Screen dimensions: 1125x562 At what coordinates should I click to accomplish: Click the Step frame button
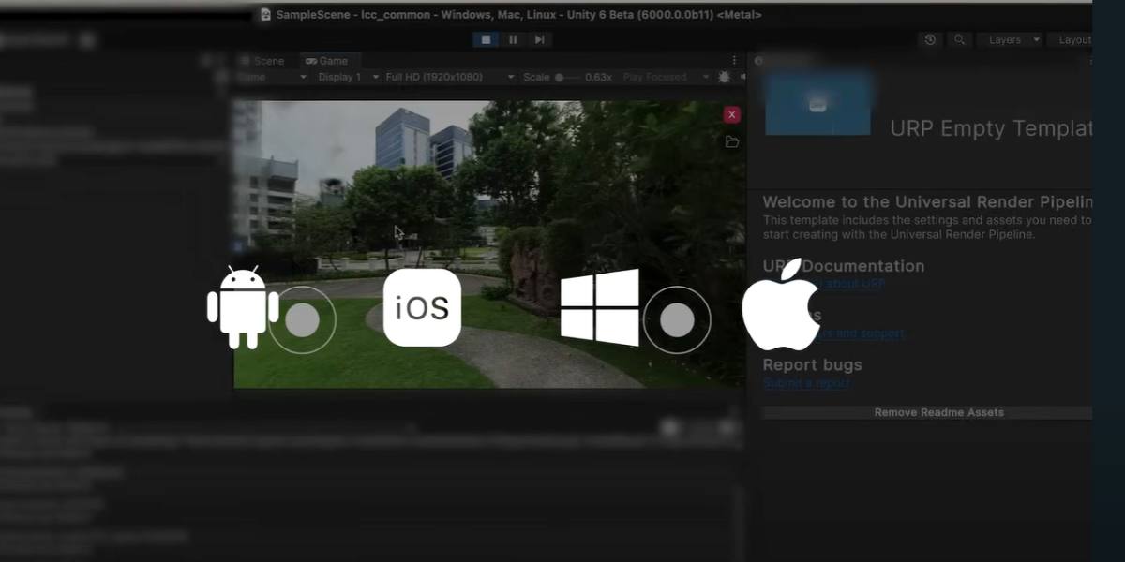pyautogui.click(x=539, y=39)
